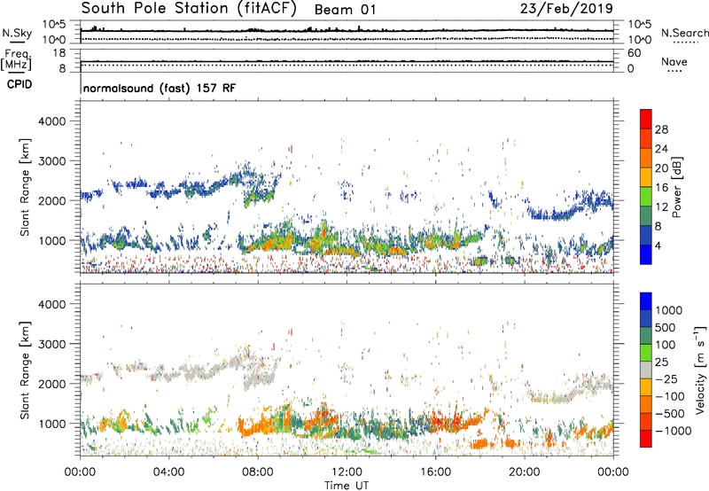Screen dimensions: 709x491
Task: Click the 'N.Search' legend label
Action: [684, 33]
